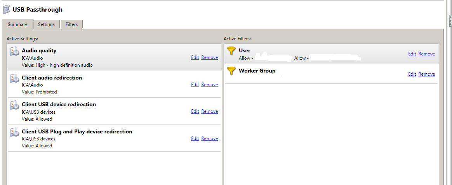The image size is (452, 185).
Task: Select the Summary tab
Action: pyautogui.click(x=17, y=24)
